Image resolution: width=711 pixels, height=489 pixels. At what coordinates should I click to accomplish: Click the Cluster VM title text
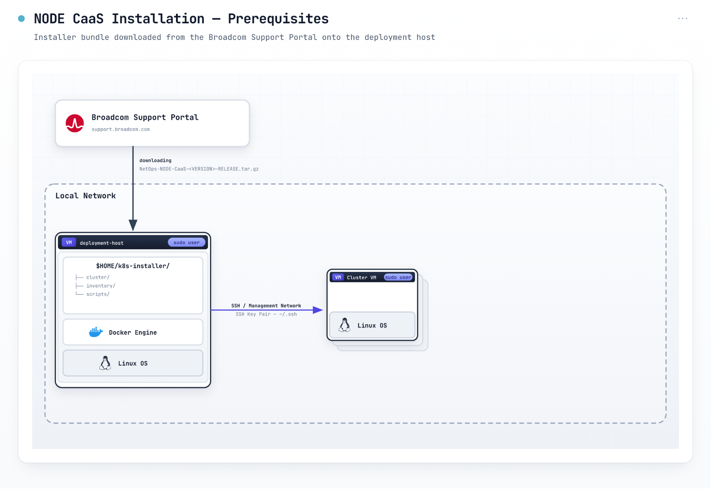tap(361, 277)
